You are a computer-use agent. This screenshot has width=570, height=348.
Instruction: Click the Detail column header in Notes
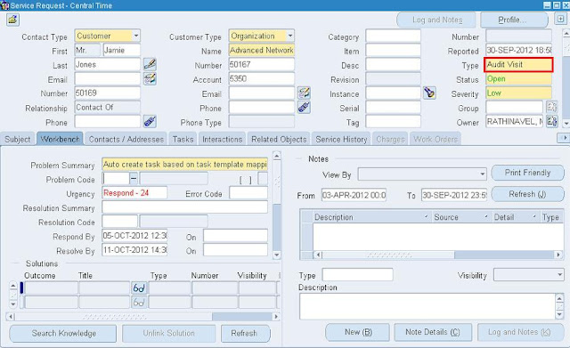(516, 217)
